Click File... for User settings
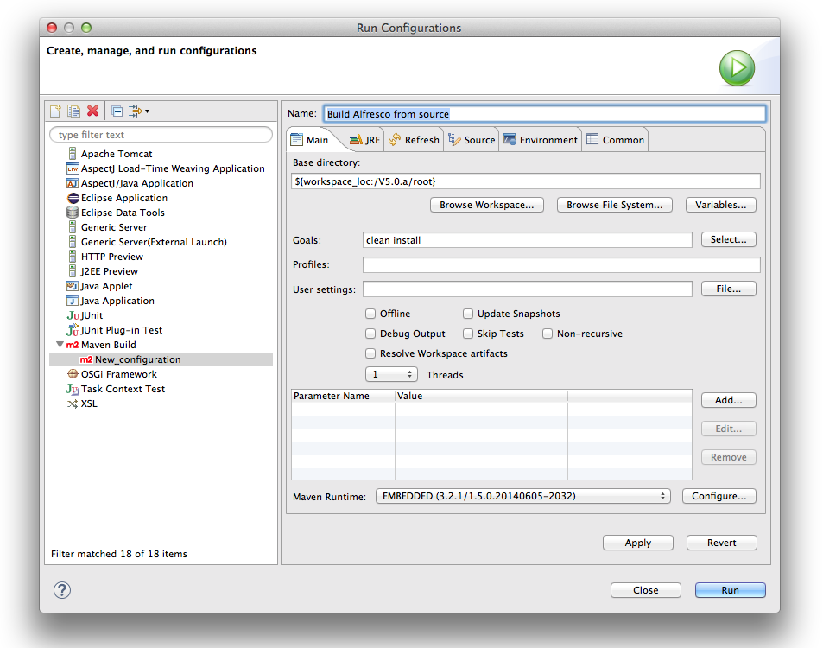 click(729, 289)
